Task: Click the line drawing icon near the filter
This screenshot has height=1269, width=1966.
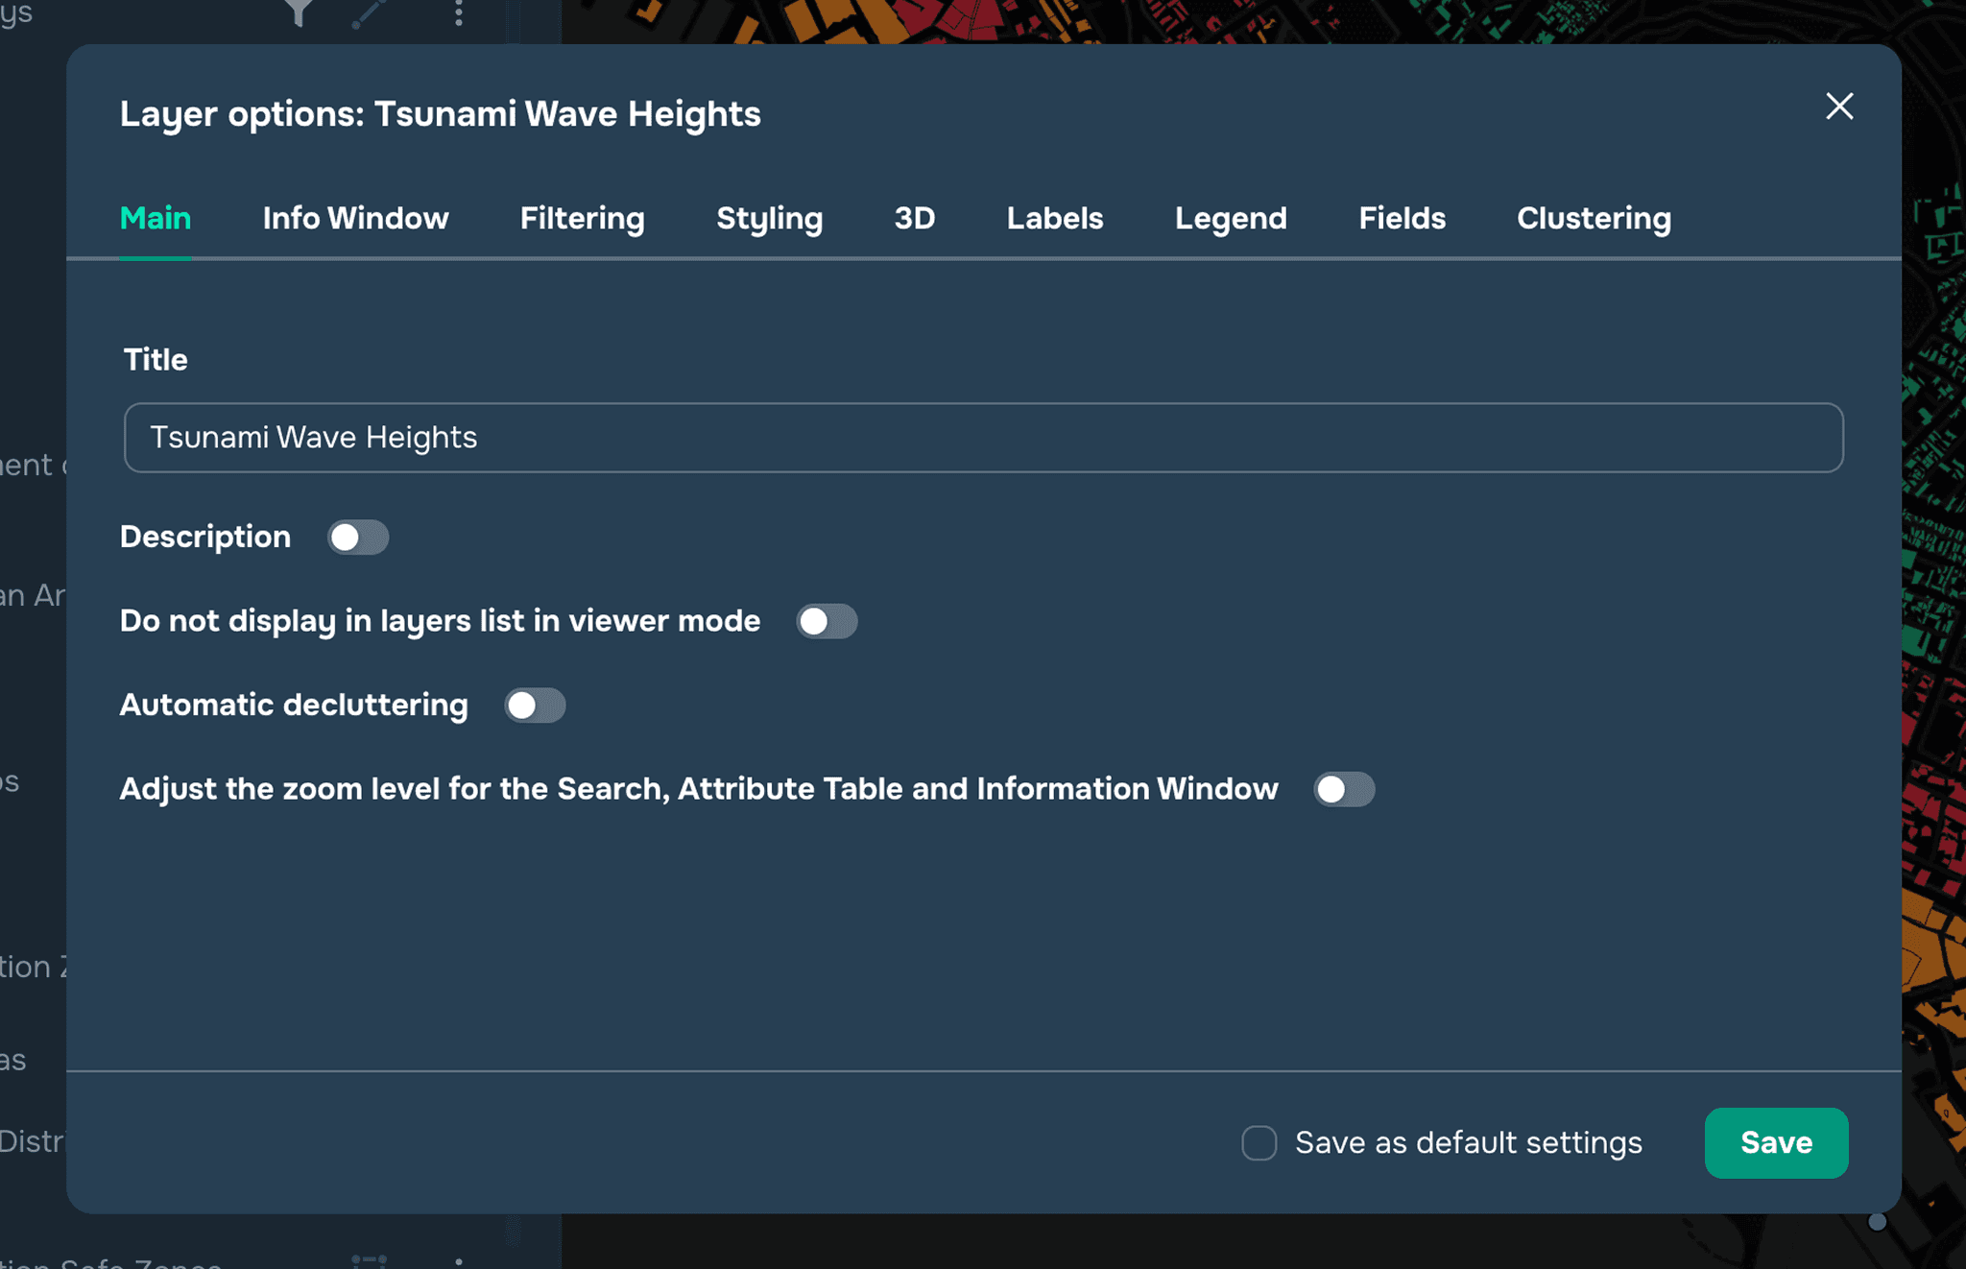Action: click(x=369, y=12)
